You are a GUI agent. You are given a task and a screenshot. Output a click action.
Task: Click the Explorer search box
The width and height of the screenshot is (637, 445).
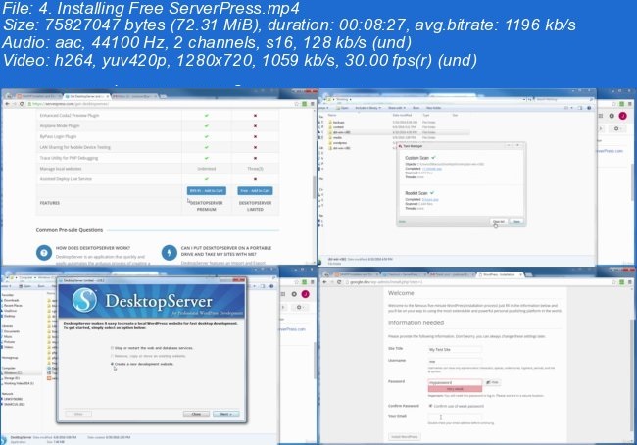pos(563,99)
